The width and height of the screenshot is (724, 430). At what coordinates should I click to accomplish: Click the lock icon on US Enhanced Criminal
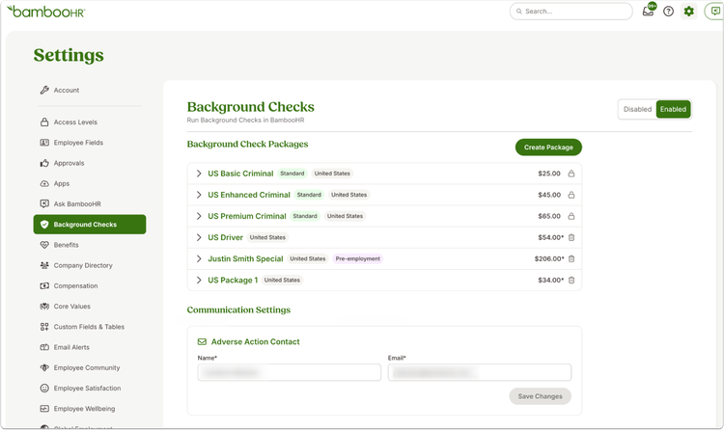pyautogui.click(x=571, y=195)
